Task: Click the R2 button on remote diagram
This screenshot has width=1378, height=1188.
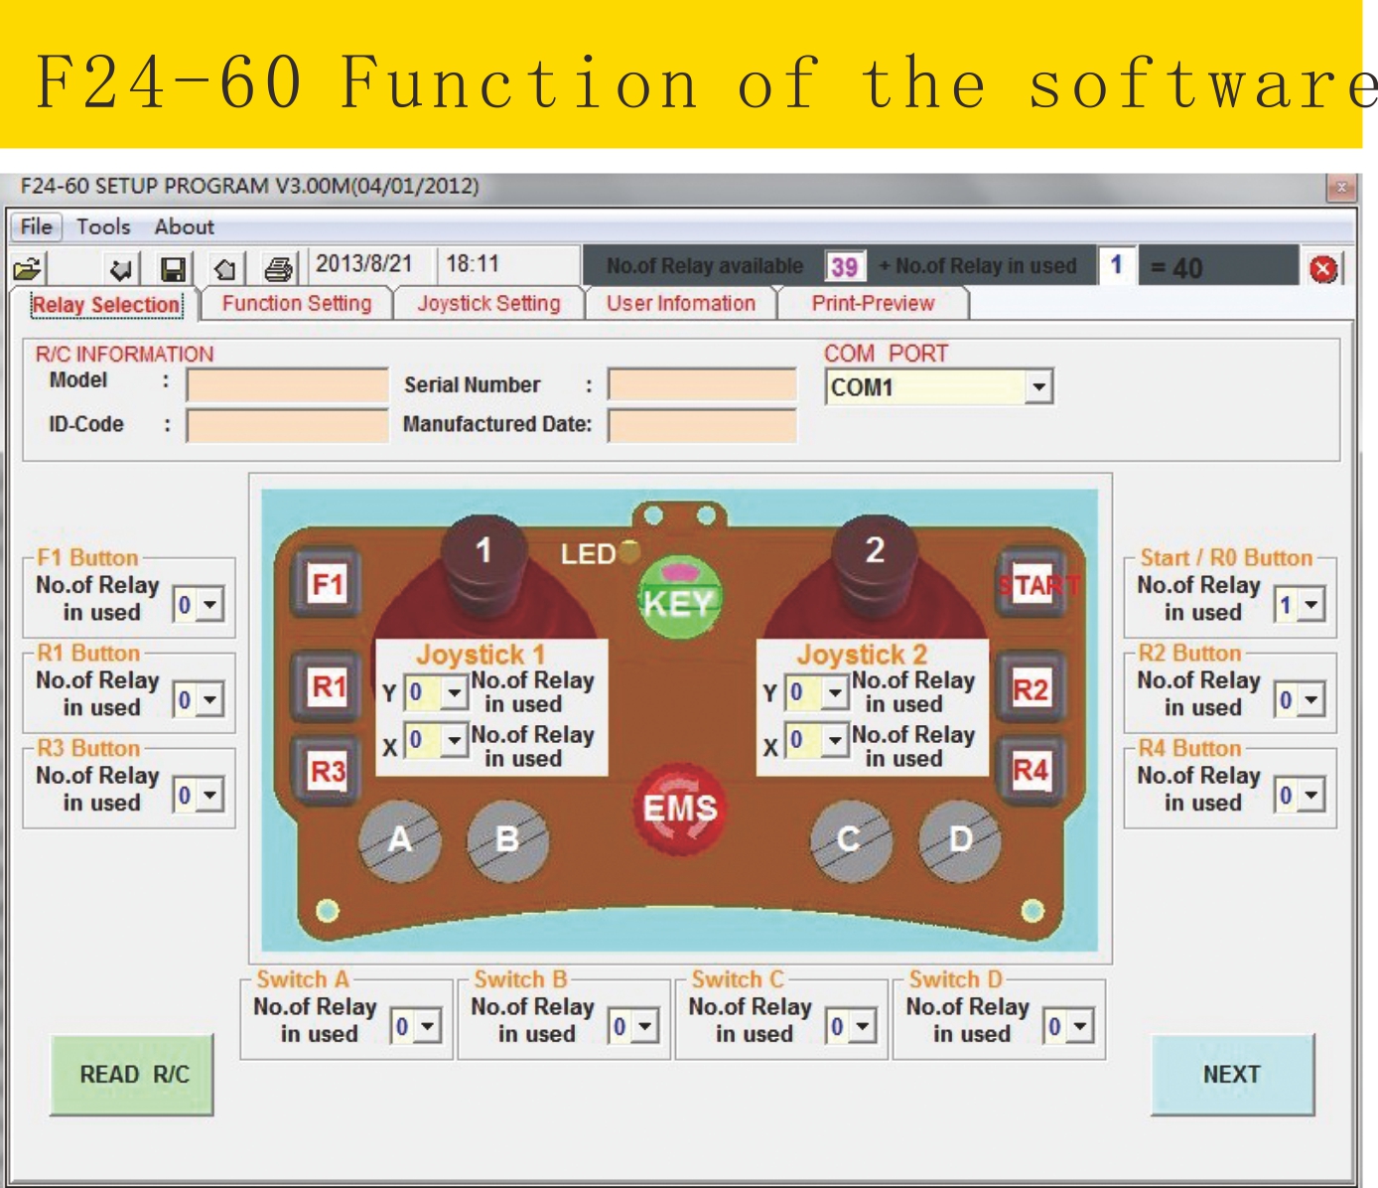Action: [x=1031, y=689]
